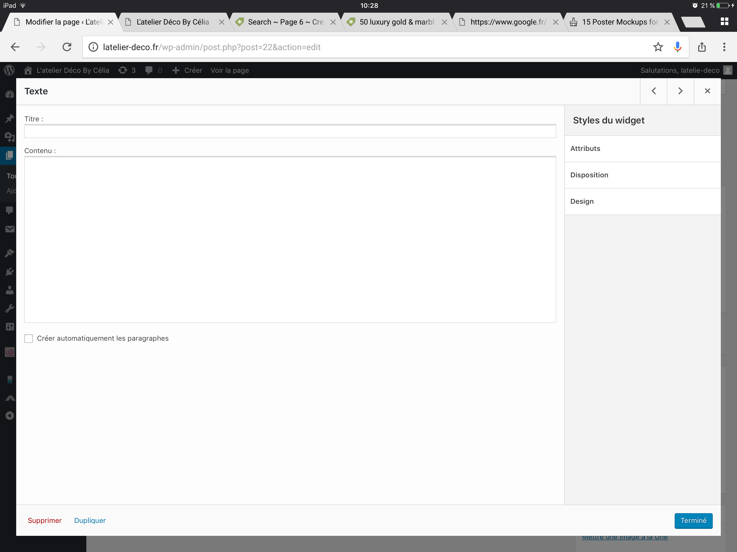Open the Instagram plugin icon in sidebar
Screen dimensions: 737x552
click(9, 352)
